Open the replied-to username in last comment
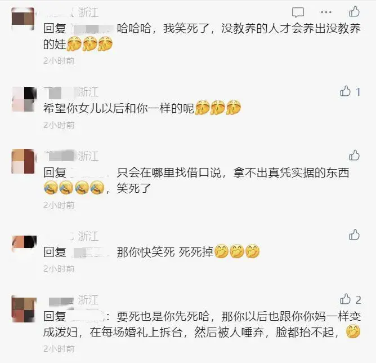Screen dimensions: 376x363 point(88,316)
